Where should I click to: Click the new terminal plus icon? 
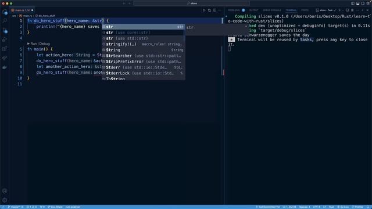pos(339,10)
